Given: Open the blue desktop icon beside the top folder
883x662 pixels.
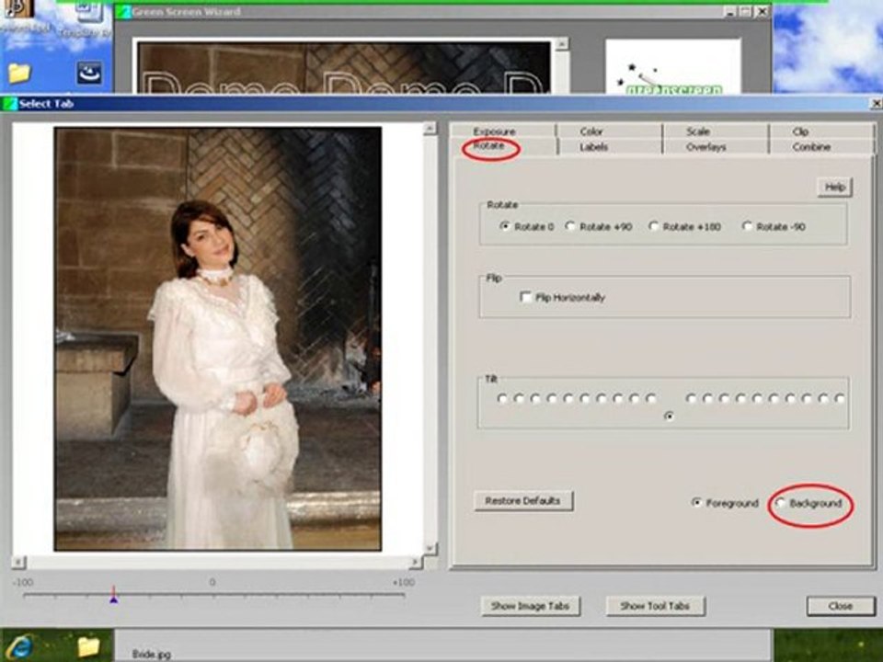Looking at the screenshot, I should point(89,73).
